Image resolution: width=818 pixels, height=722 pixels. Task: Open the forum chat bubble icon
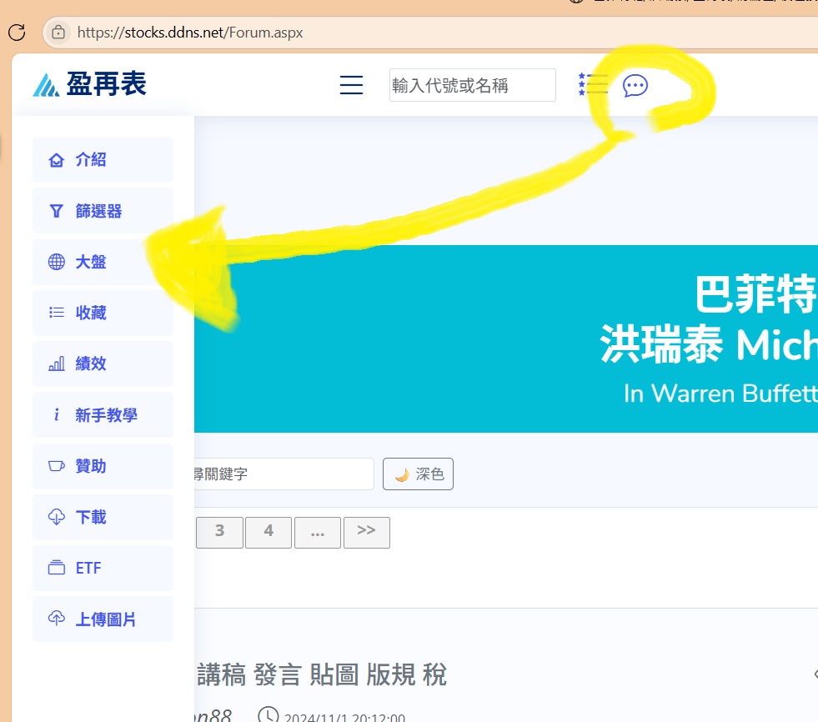pos(635,85)
